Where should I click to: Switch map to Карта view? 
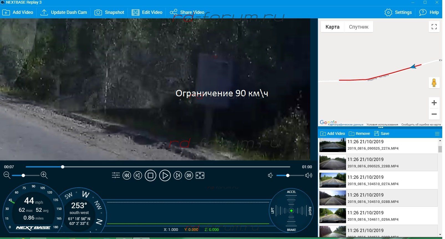(x=332, y=27)
